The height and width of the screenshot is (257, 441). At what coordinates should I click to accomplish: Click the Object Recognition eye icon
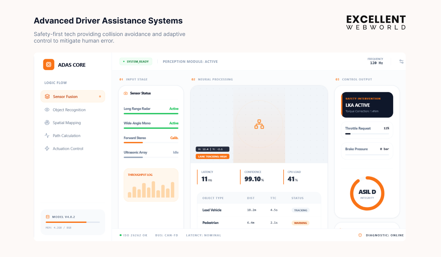[47, 109]
